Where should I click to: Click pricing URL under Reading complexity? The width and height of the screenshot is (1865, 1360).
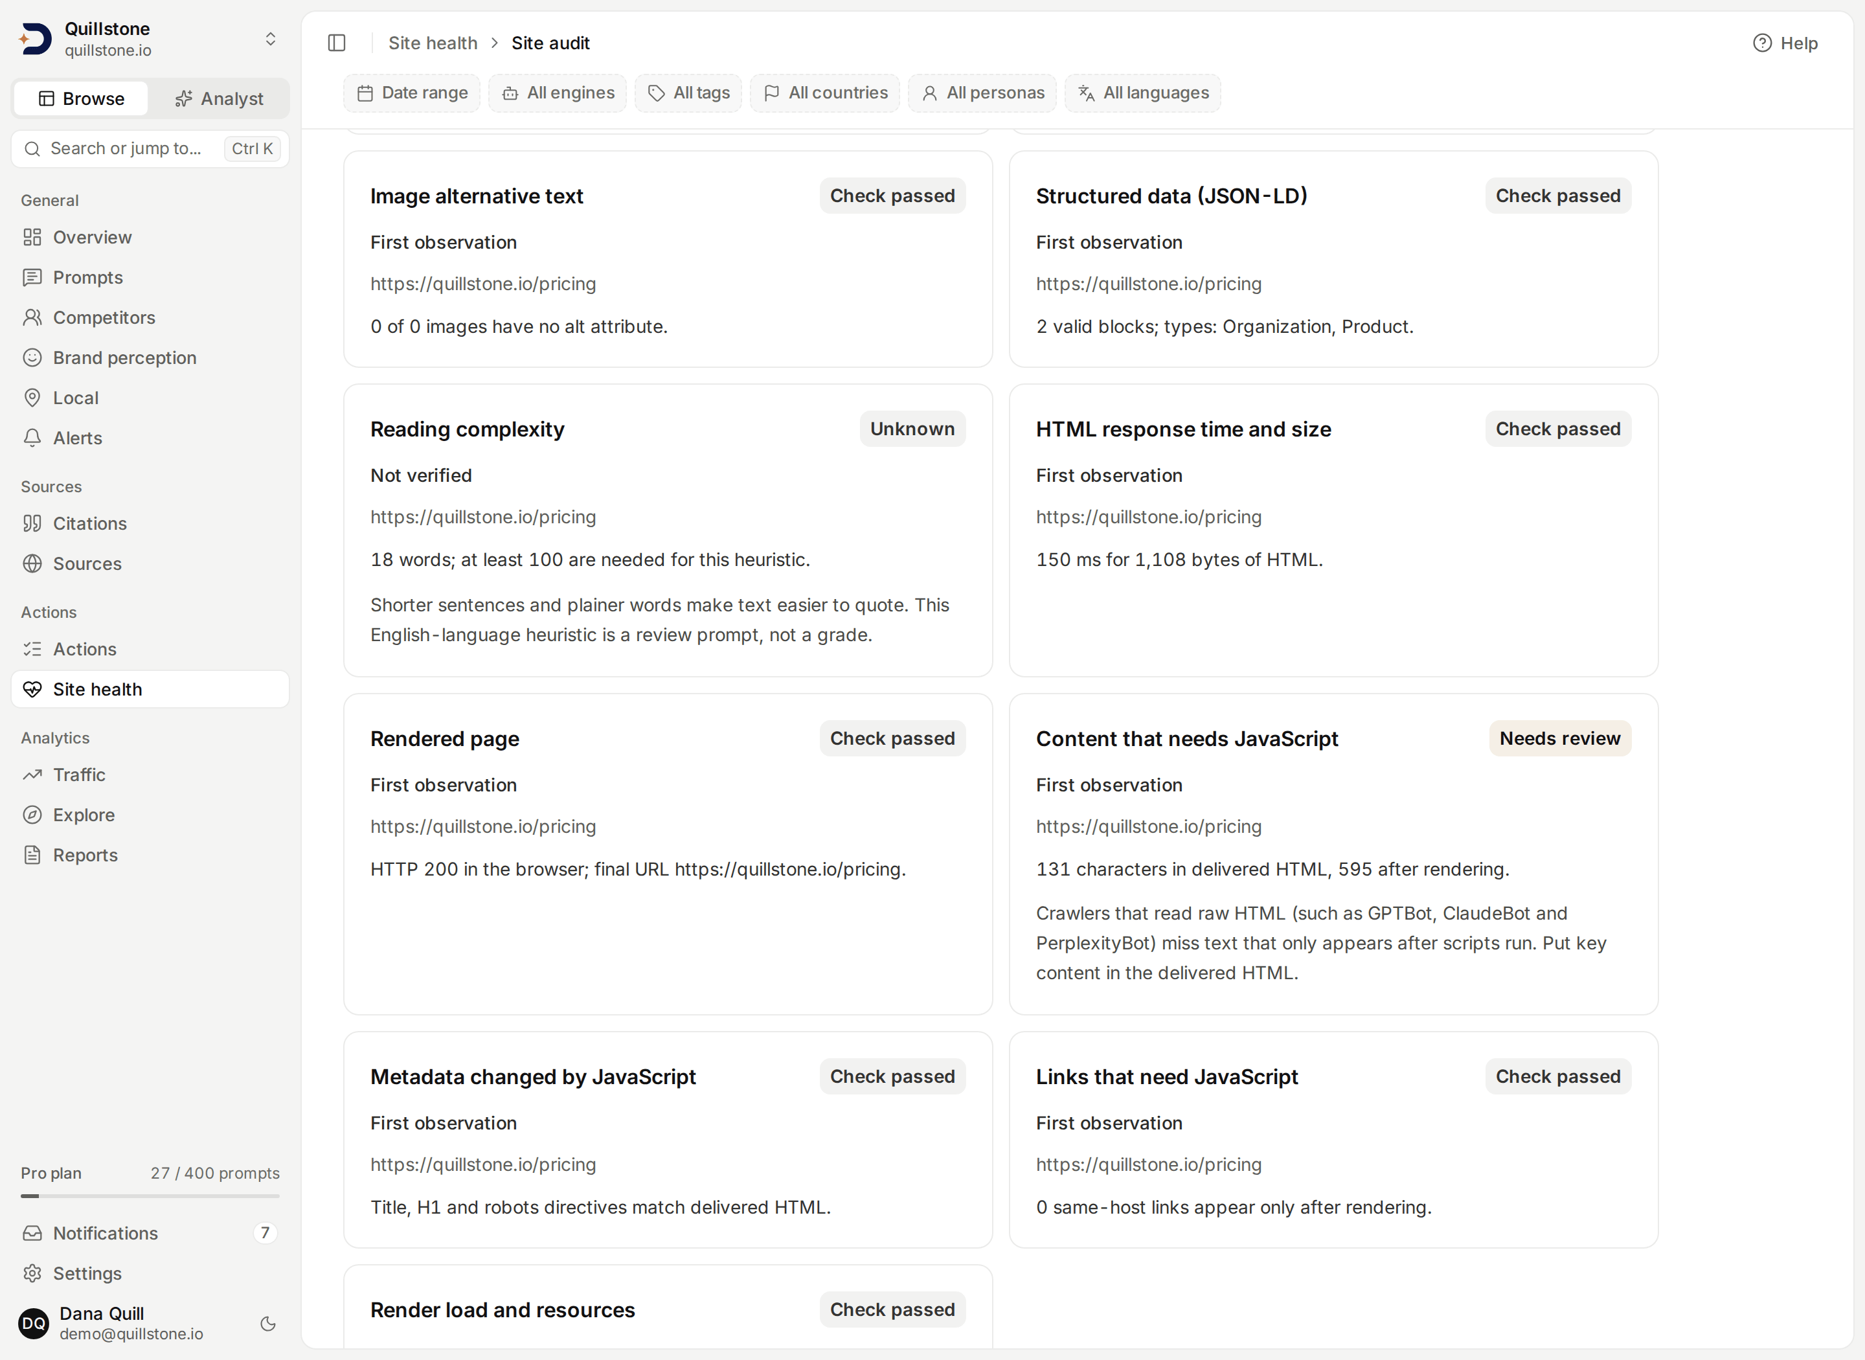point(483,517)
